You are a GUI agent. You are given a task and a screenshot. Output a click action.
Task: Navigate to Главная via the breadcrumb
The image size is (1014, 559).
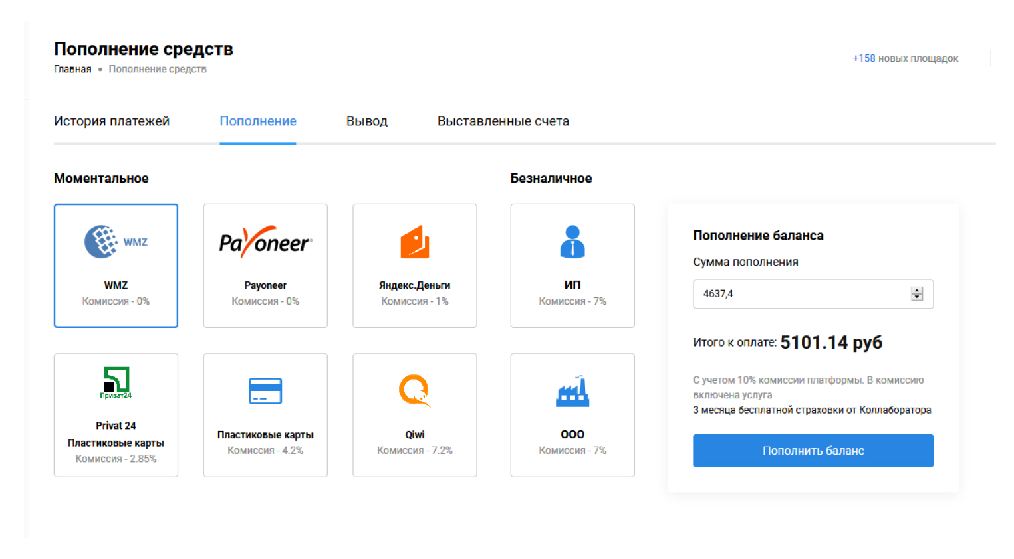pos(72,68)
